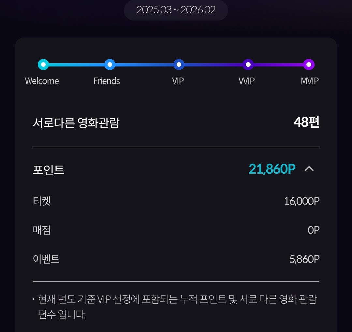Select the 이벤트 points row label
352x332 pixels.
(x=46, y=259)
